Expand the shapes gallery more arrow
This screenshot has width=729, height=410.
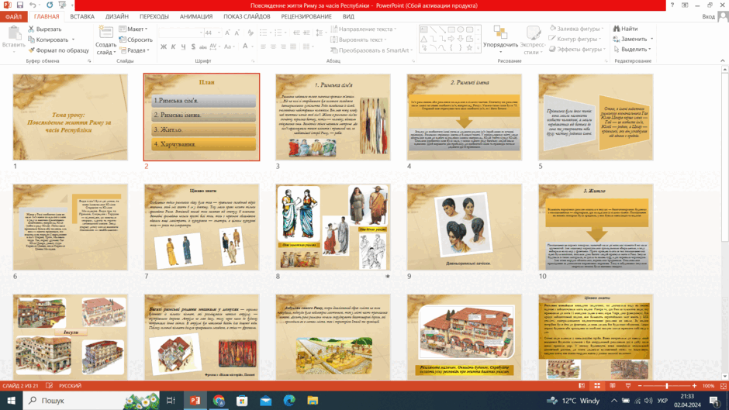click(478, 48)
